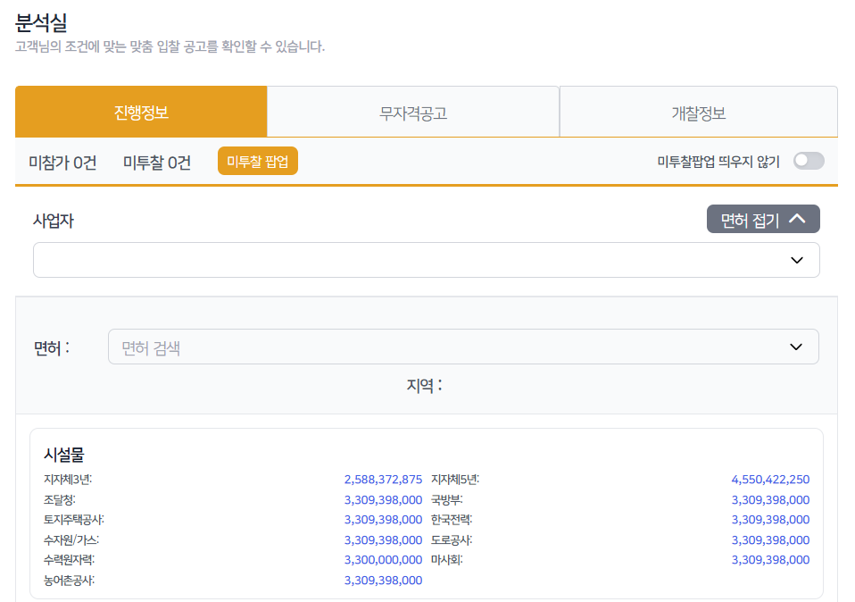This screenshot has height=602, width=855.
Task: Click the 지자체3년 label
Action: coord(68,480)
